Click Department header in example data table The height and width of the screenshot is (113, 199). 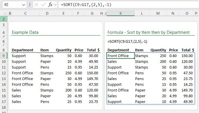click(x=22, y=50)
